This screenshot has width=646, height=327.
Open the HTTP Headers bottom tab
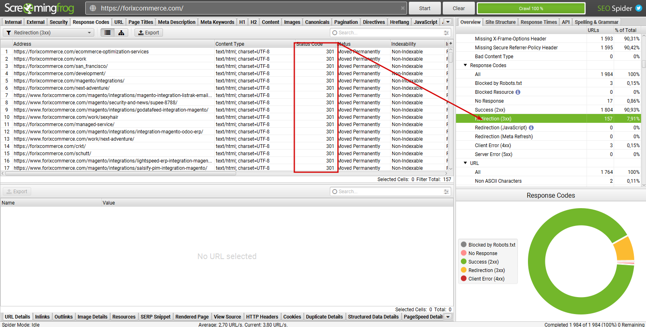(x=262, y=317)
